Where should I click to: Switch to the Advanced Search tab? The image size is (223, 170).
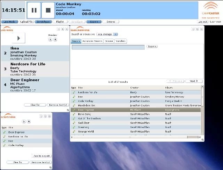coord(93,41)
